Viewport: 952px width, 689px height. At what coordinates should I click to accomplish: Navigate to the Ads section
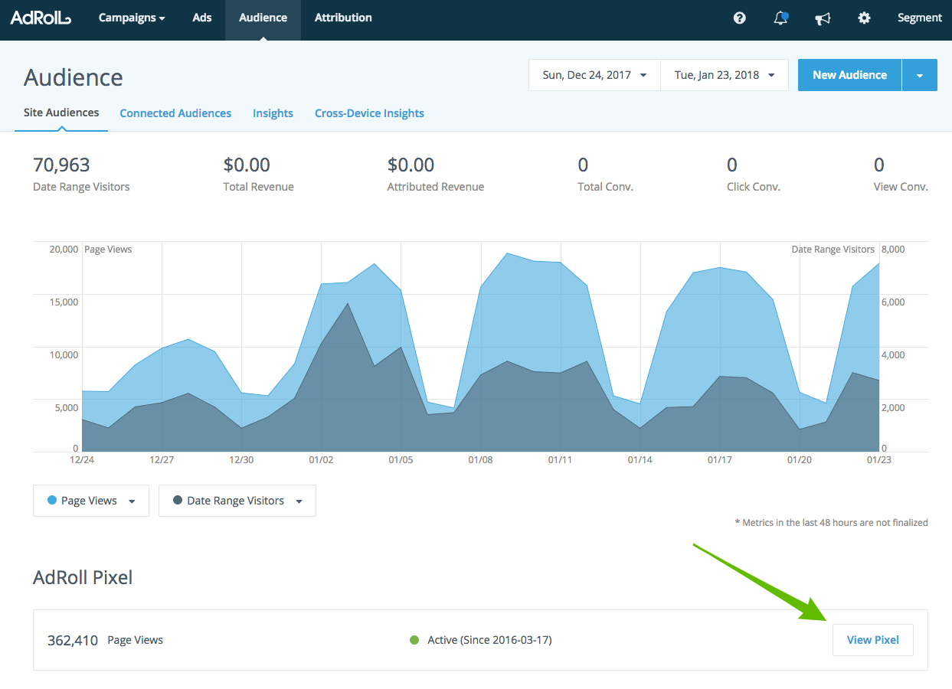tap(201, 17)
